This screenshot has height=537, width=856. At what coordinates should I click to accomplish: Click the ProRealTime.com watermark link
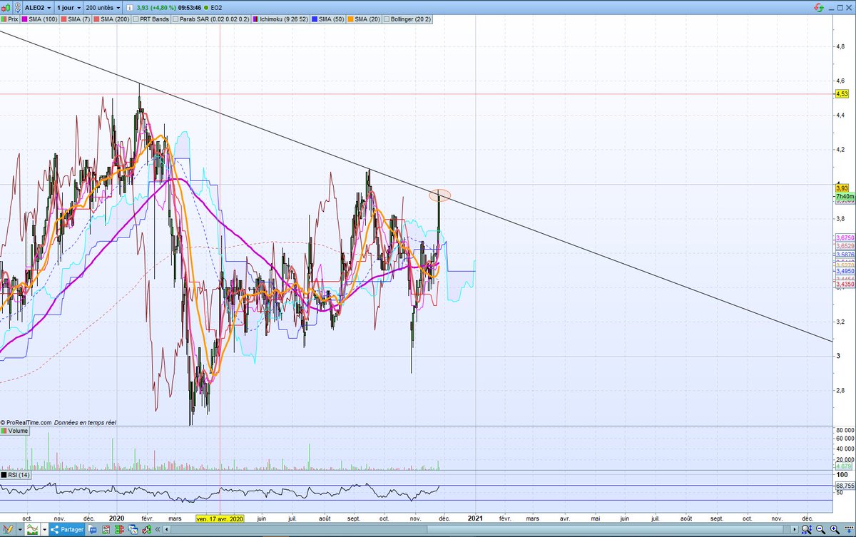point(29,422)
